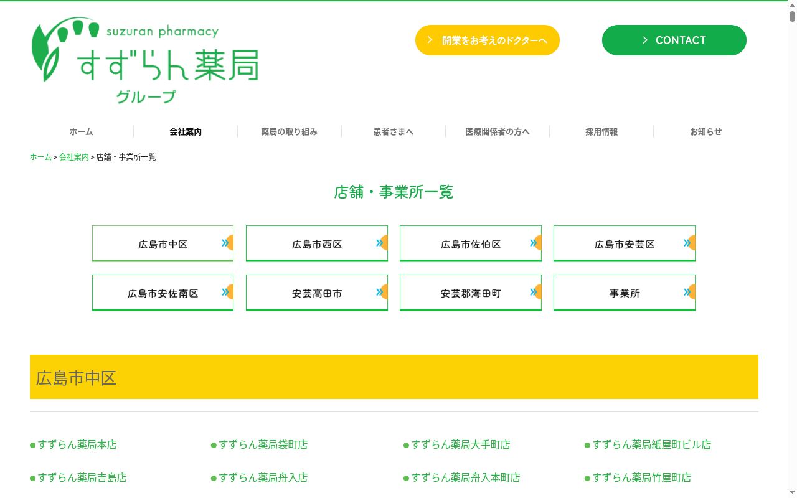Open the すずらん薬局舟入本町店 store link

(x=466, y=478)
